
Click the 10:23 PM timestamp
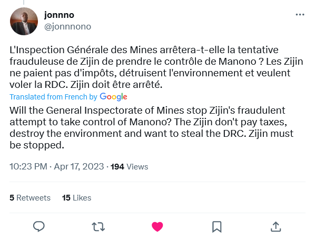pos(28,166)
